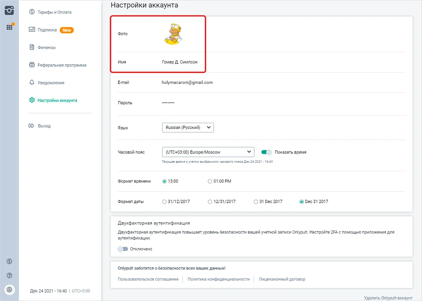This screenshot has width=422, height=301.
Task: Open help question mark icon
Action: pyautogui.click(x=9, y=275)
